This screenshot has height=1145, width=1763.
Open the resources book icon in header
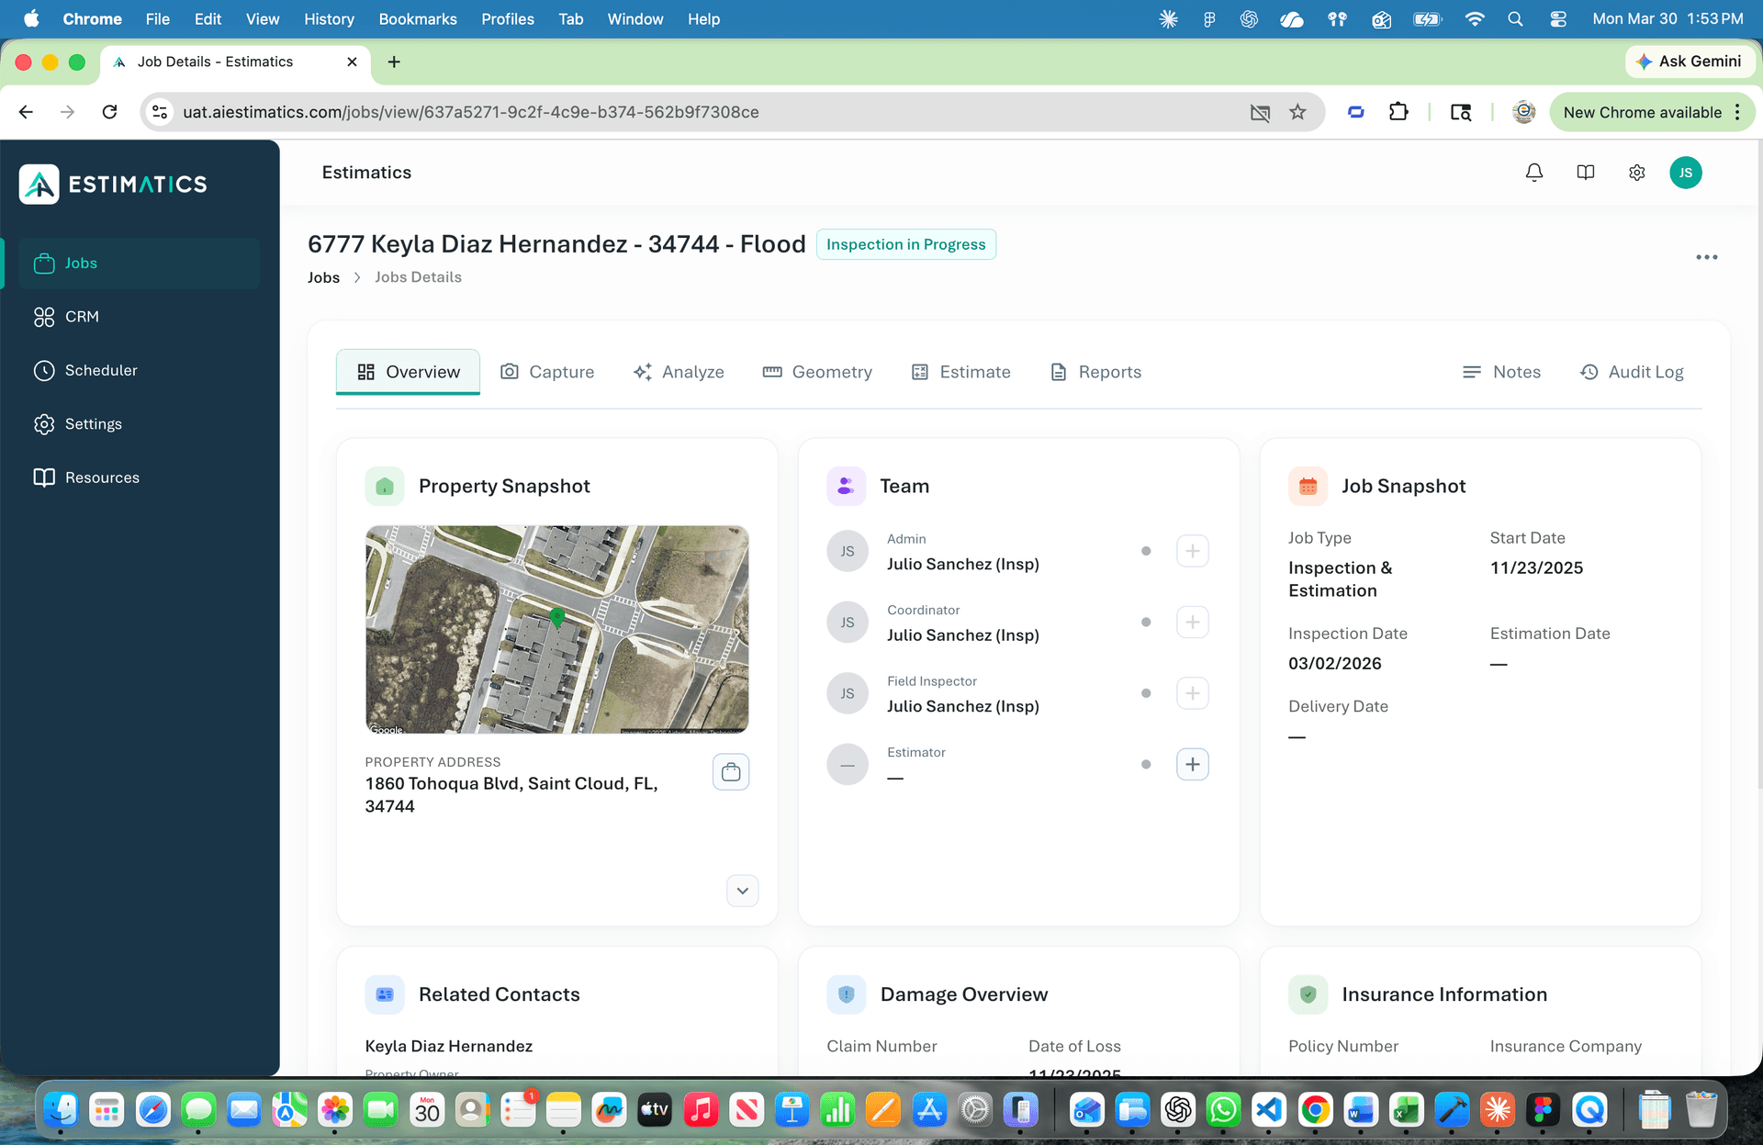(x=1586, y=172)
